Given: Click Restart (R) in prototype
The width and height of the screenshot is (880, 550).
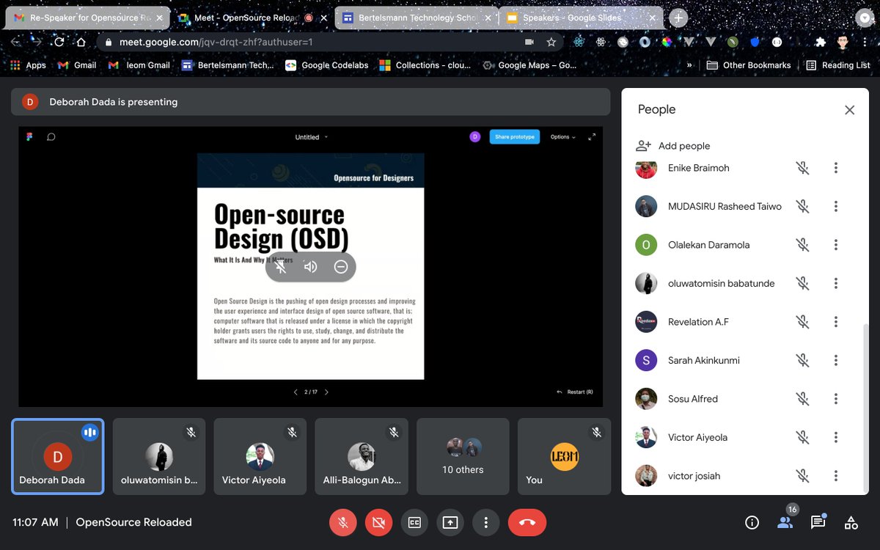Looking at the screenshot, I should tap(576, 392).
